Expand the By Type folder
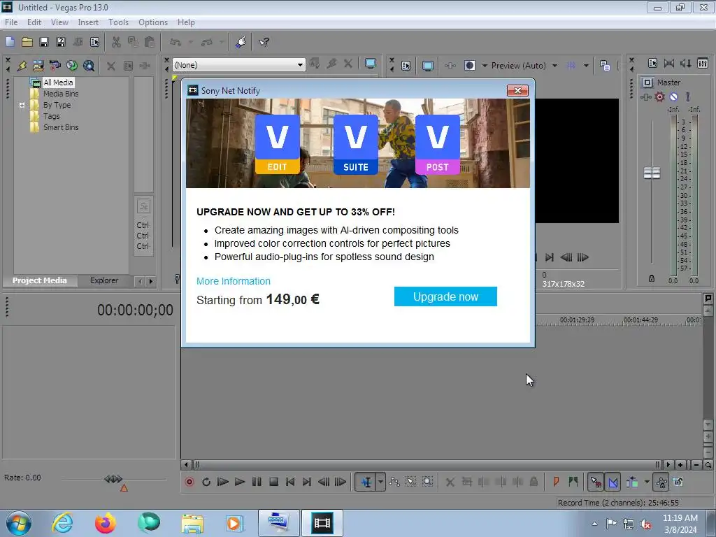Screen dimensions: 716x537 coord(22,105)
